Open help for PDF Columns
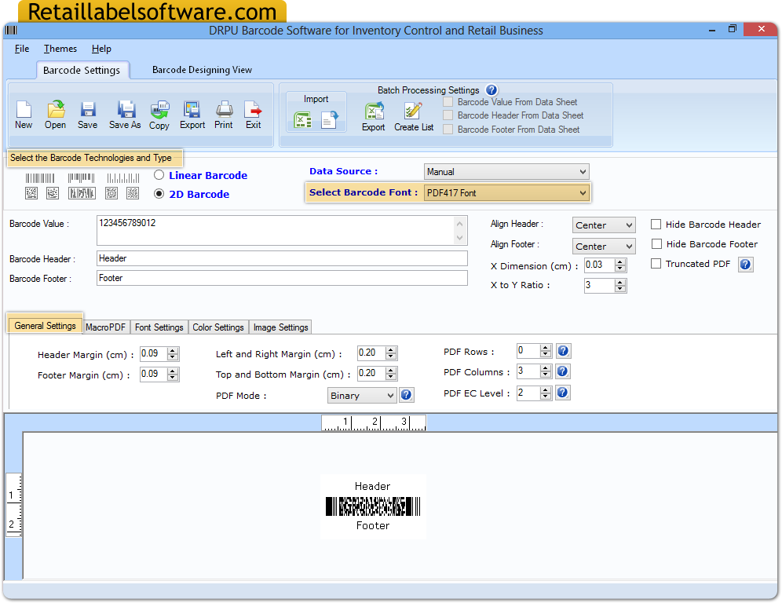 tap(563, 371)
